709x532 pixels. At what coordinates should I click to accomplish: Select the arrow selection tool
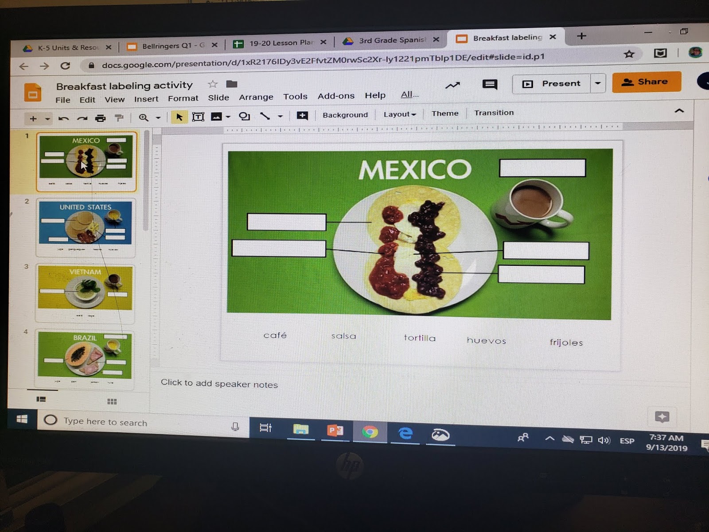click(179, 116)
